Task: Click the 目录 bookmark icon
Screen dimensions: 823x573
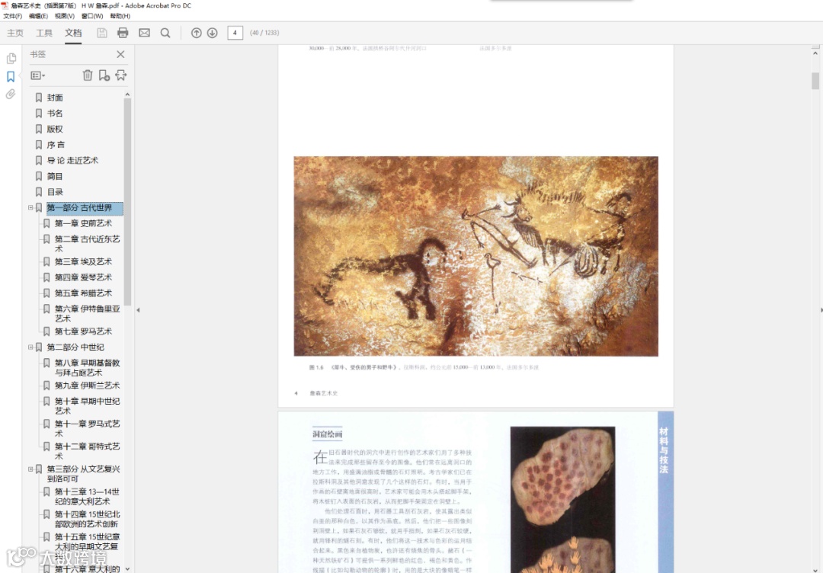Action: tap(39, 192)
